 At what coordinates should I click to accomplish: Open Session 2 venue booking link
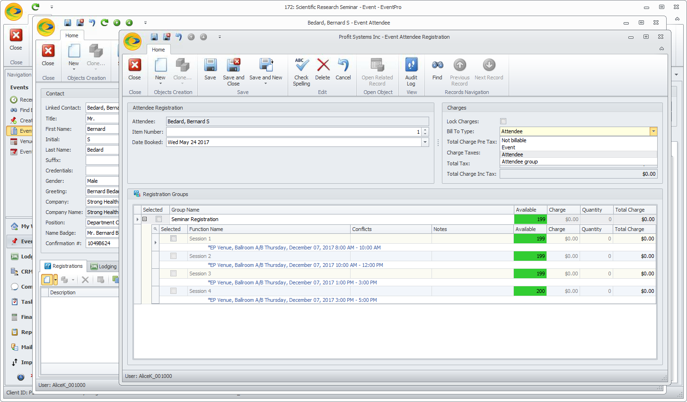(296, 265)
